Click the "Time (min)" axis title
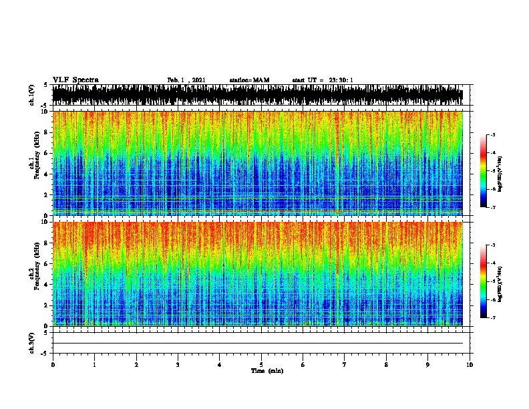529x409 pixels. pyautogui.click(x=267, y=371)
